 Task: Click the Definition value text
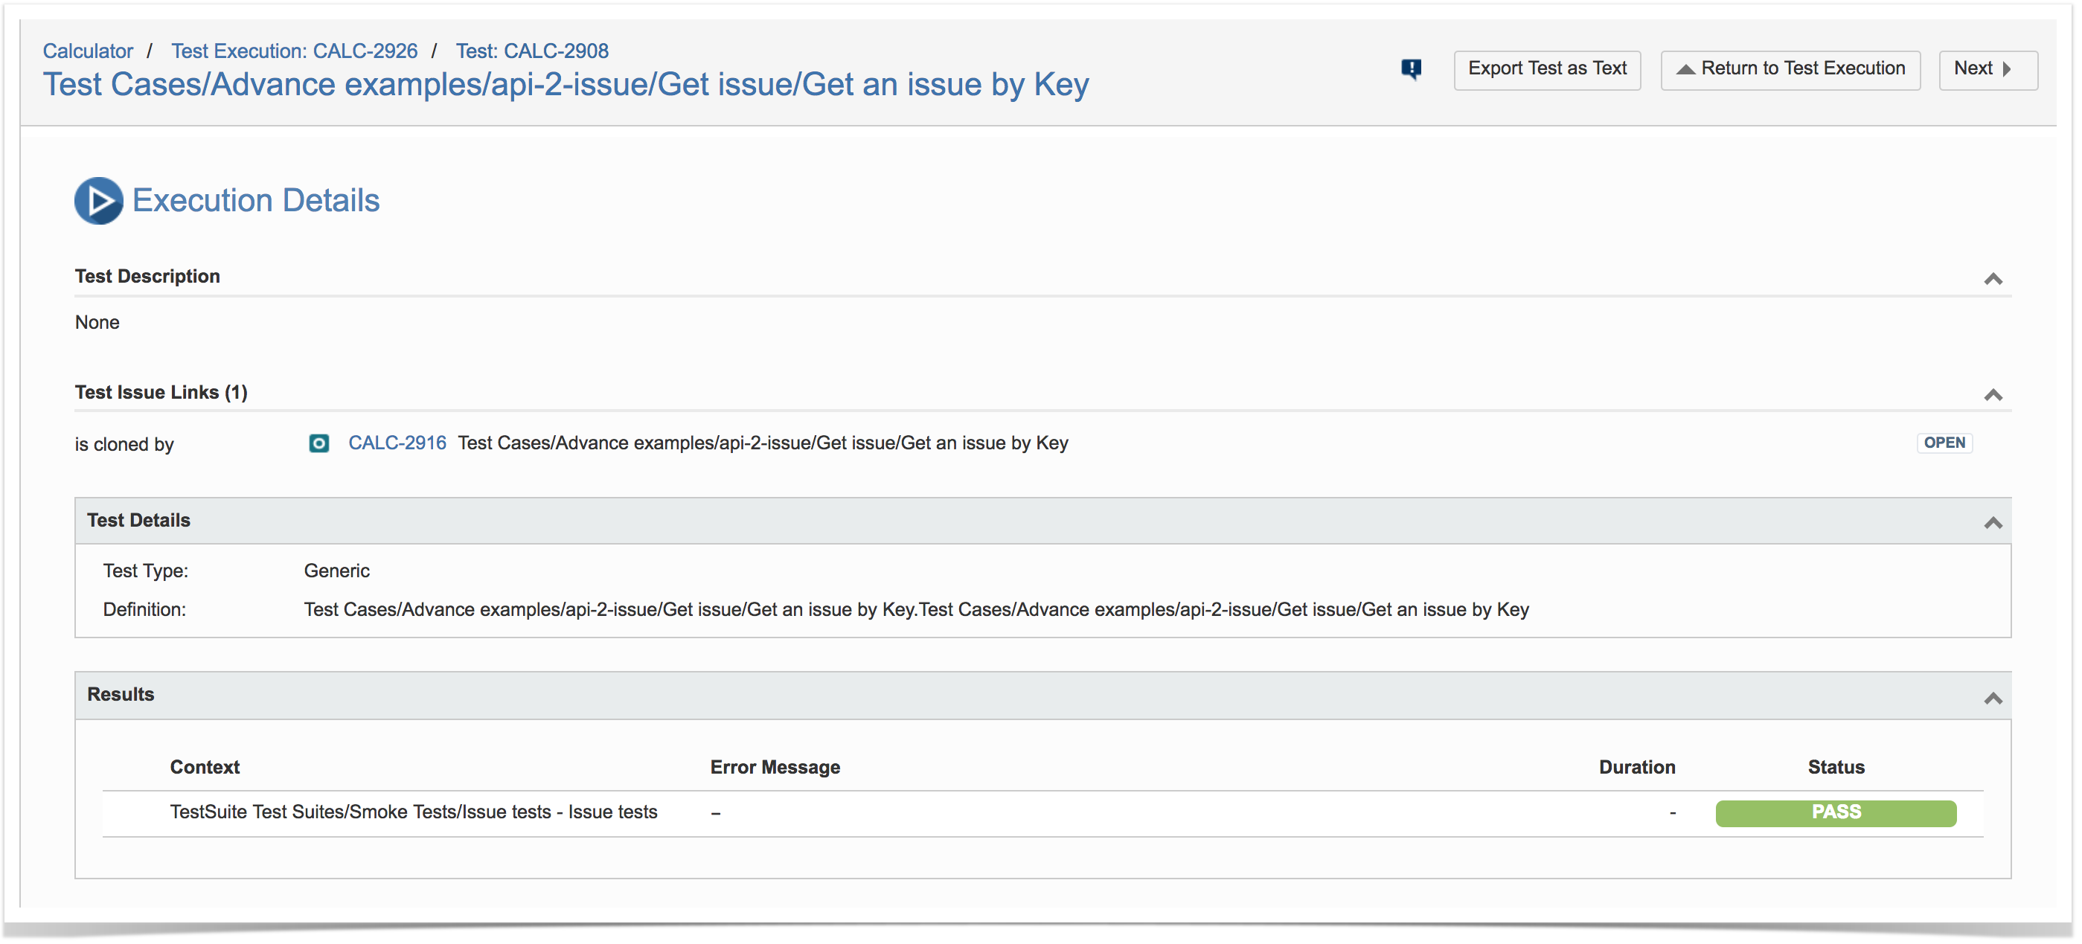point(916,609)
